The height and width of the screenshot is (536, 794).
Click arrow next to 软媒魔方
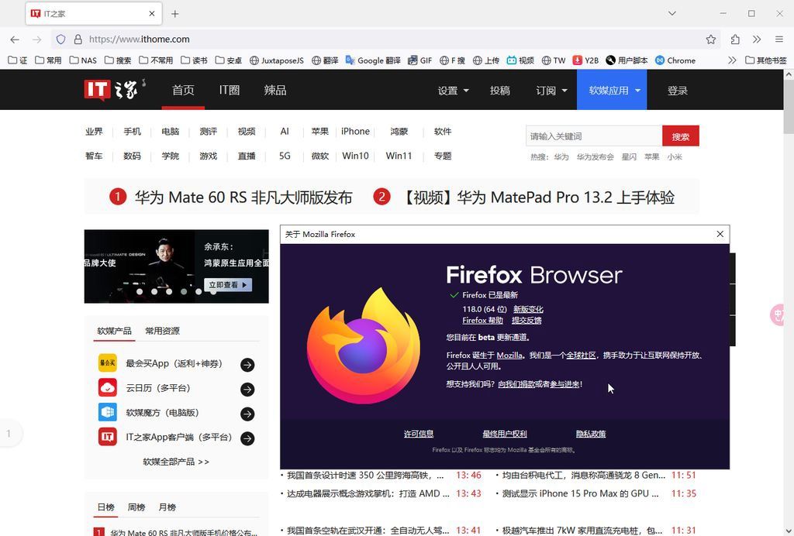(x=247, y=414)
